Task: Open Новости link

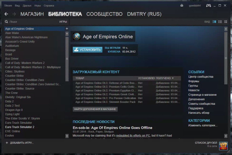Action: point(194,90)
